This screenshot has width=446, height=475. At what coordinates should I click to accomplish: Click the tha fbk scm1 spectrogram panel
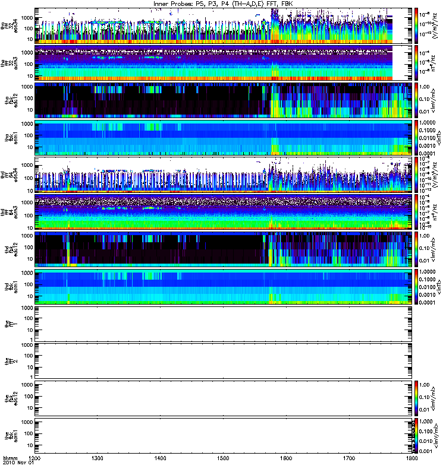coord(223,137)
